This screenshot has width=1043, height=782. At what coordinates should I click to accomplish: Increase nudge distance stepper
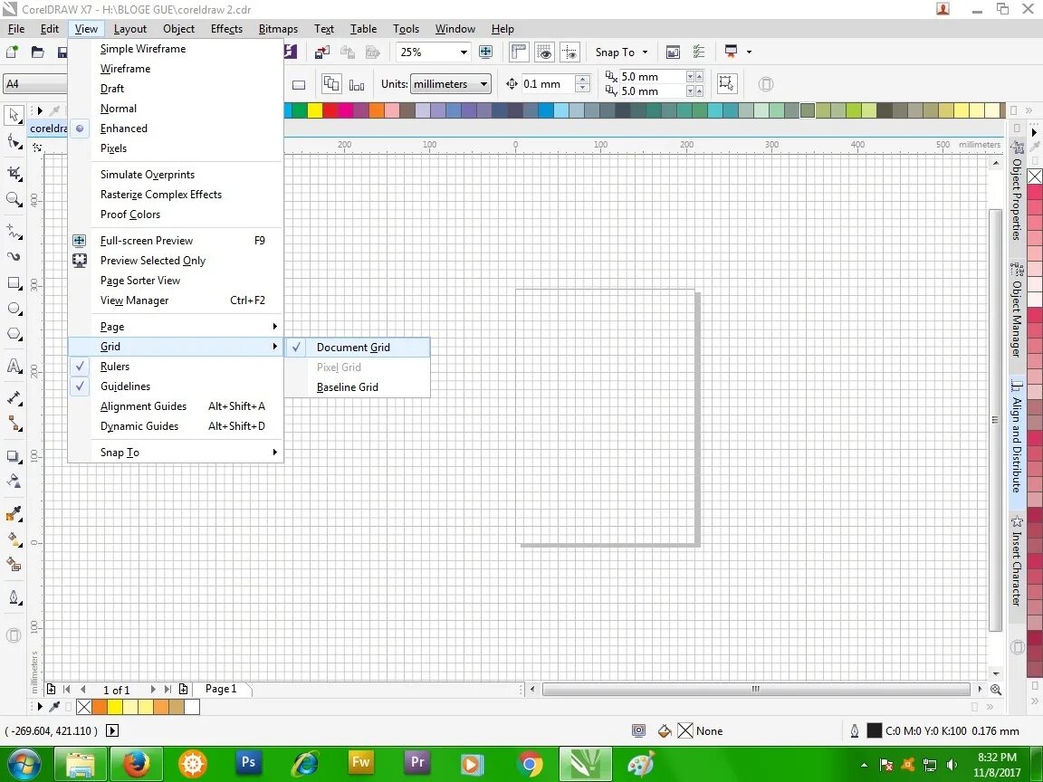coord(583,79)
